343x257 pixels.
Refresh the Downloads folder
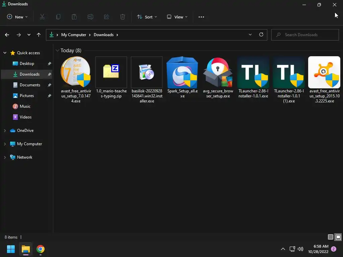pyautogui.click(x=261, y=34)
